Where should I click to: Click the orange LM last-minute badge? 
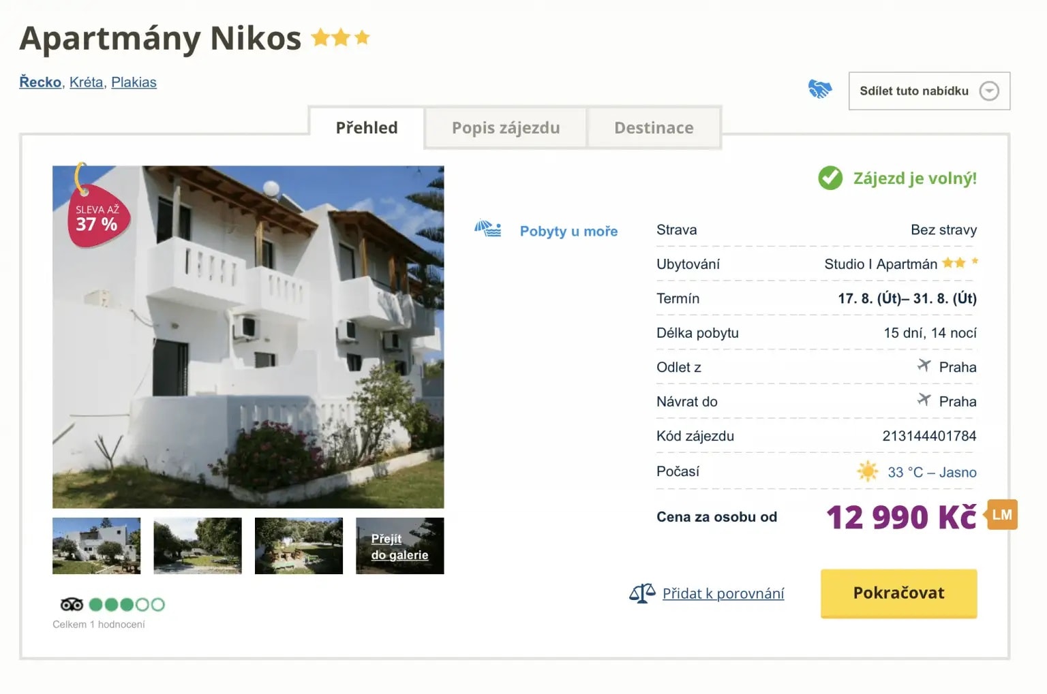[1001, 515]
